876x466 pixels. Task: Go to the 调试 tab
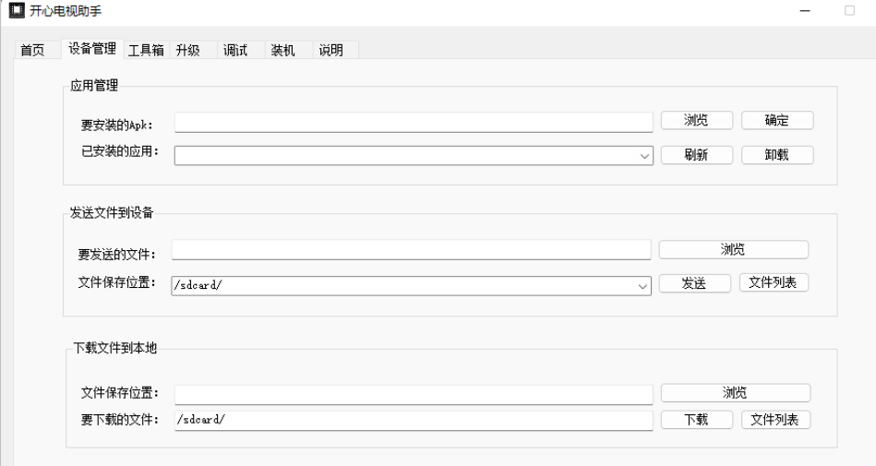[x=235, y=50]
